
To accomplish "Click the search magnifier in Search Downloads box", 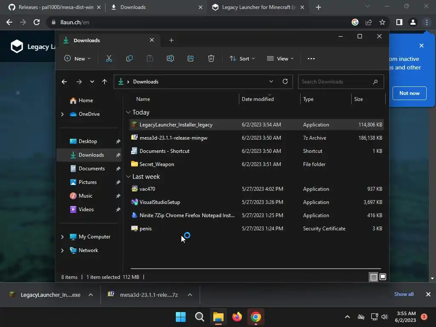I will pyautogui.click(x=375, y=82).
